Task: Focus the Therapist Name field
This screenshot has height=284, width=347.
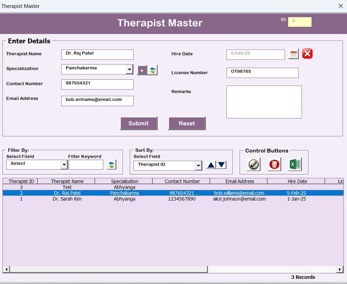Action: click(x=97, y=54)
